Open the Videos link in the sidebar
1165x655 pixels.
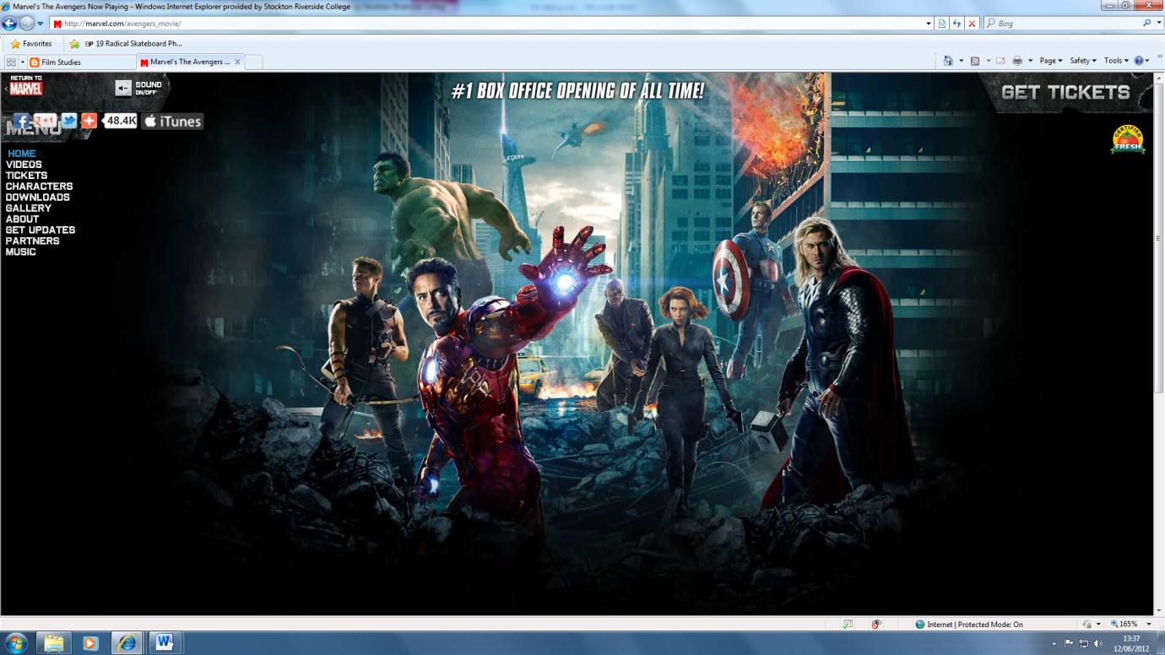[24, 164]
